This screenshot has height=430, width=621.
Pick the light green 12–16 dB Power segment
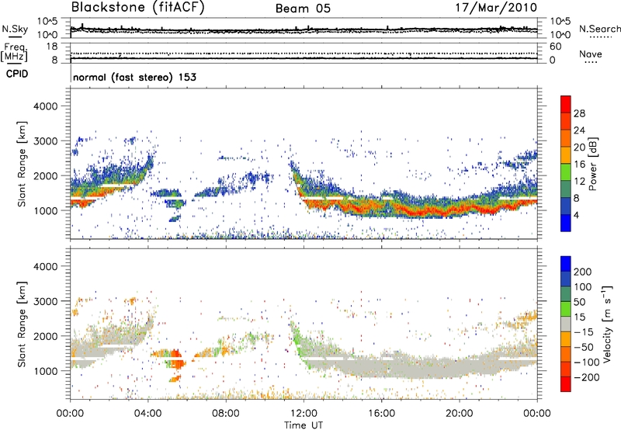tap(566, 172)
